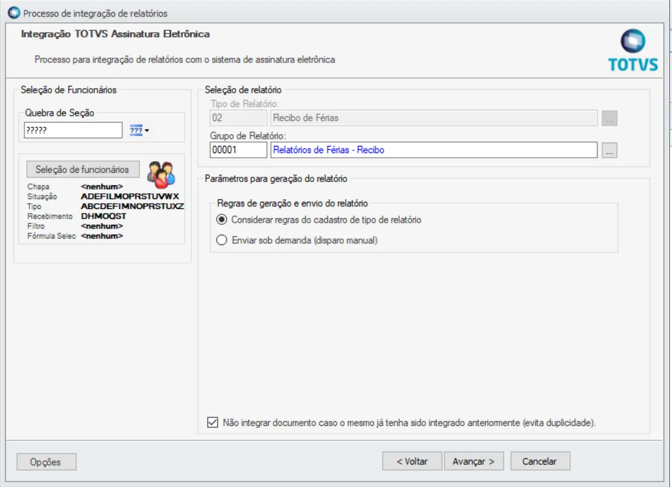Click the 'Relatórios de Férias - Recibo' field
Viewport: 672px width, 487px height.
433,151
